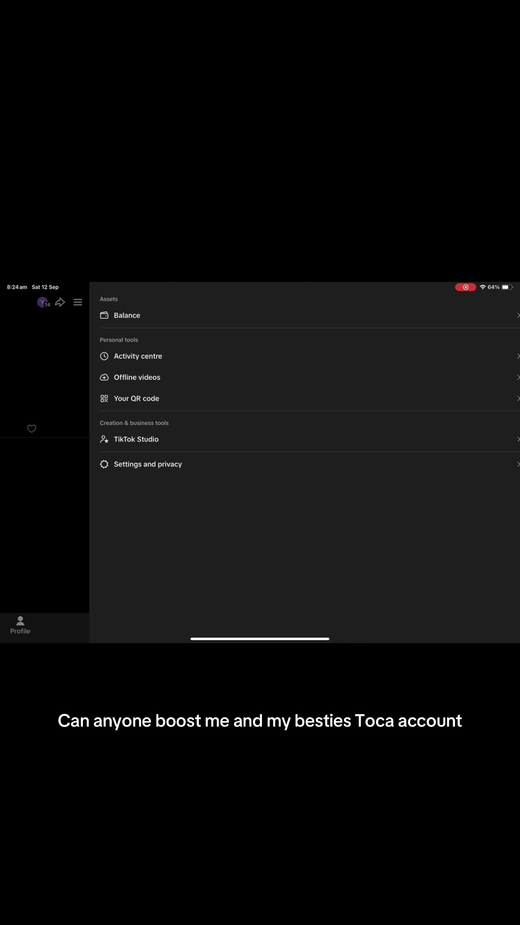Tap the 64% battery percentage
The image size is (520, 925).
[x=494, y=287]
